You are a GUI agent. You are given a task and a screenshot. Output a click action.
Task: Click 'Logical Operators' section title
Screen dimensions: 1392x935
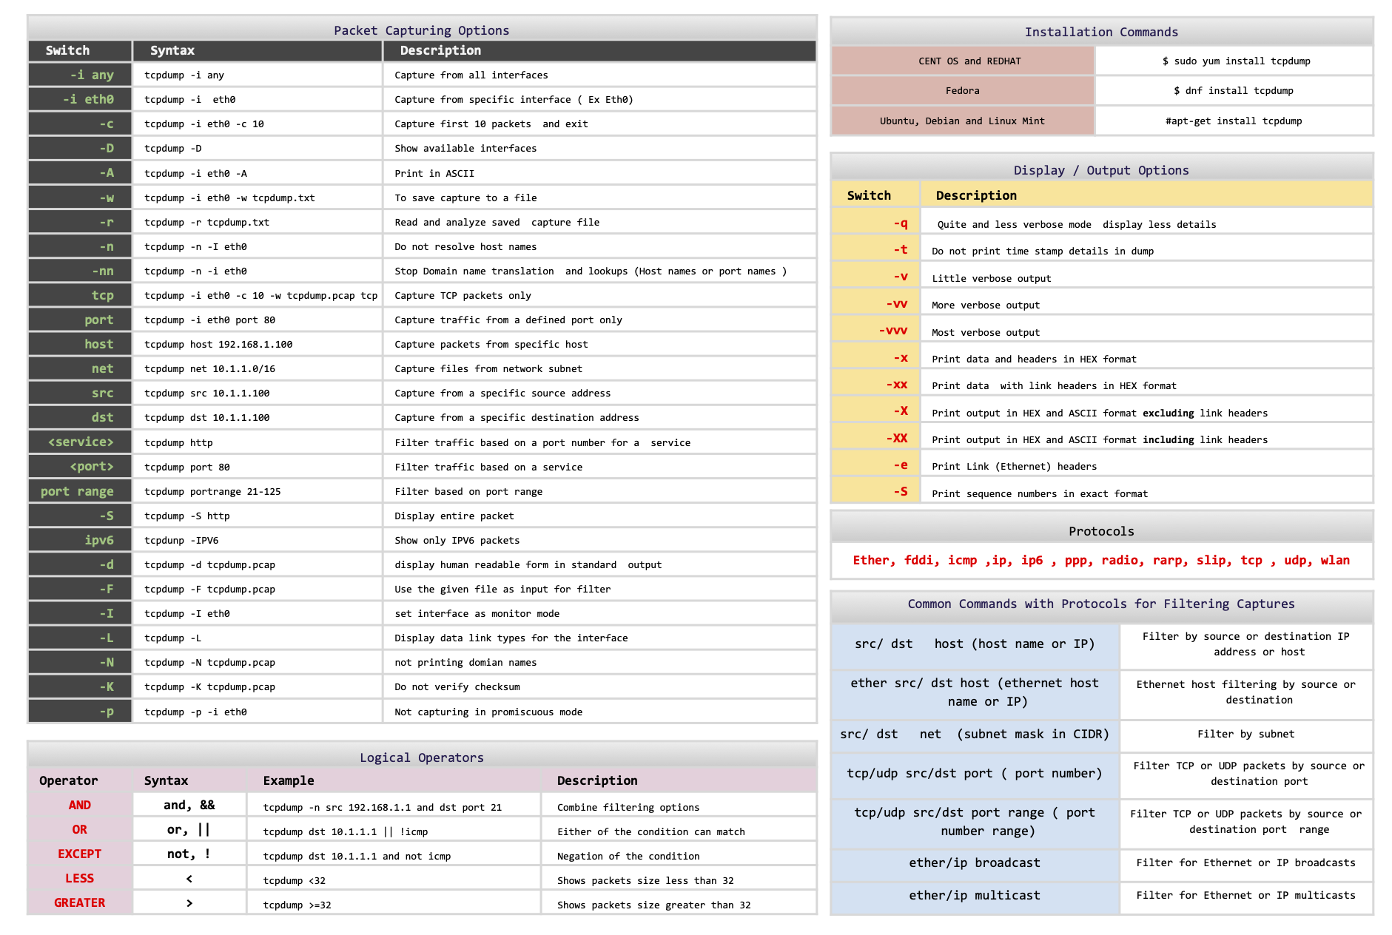[421, 757]
